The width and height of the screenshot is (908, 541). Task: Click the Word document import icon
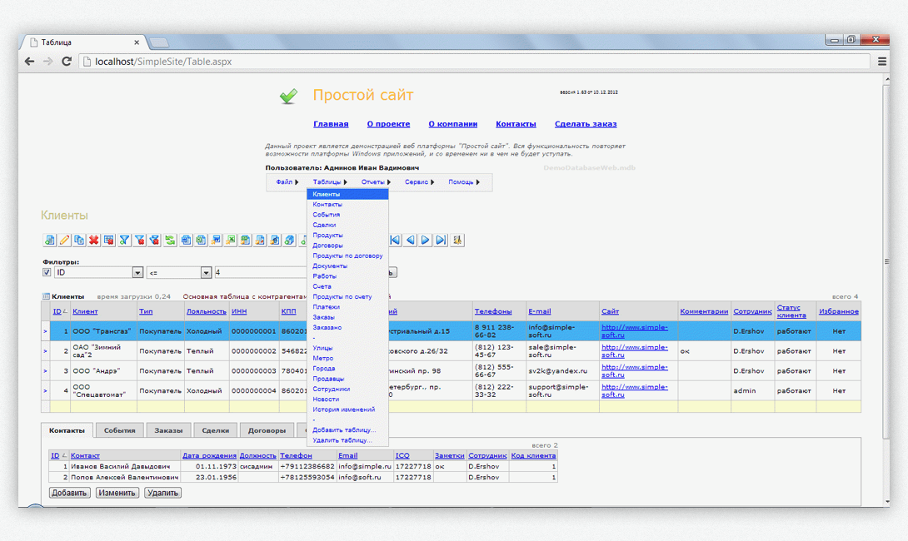pos(186,241)
